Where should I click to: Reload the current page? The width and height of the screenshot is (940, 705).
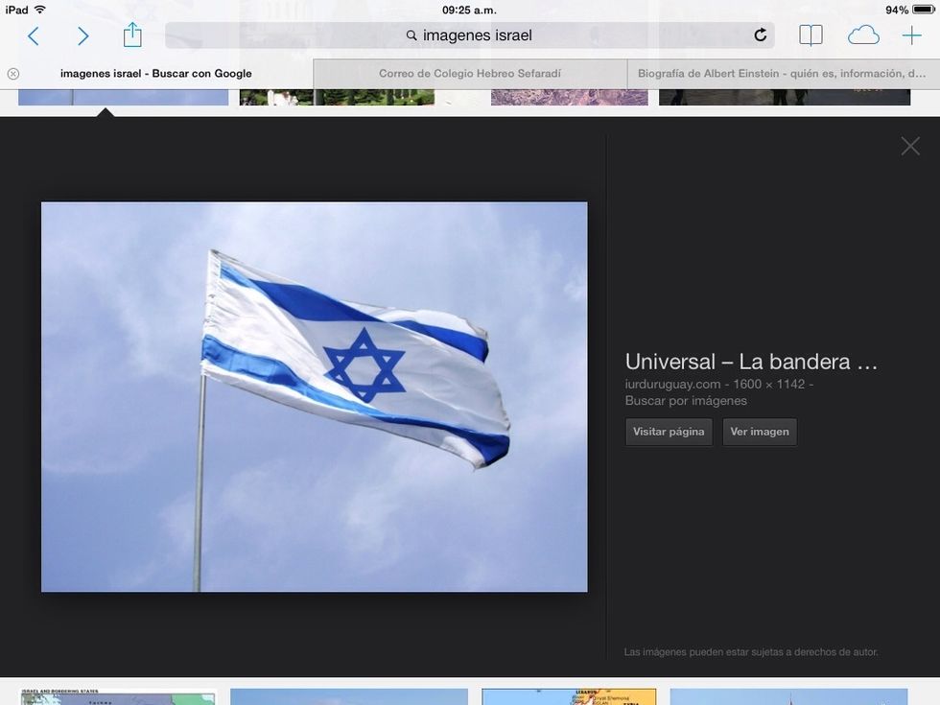(760, 35)
